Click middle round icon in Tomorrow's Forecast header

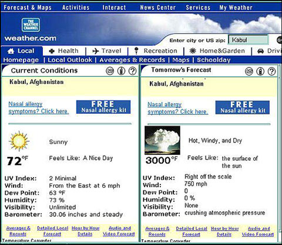click(x=260, y=72)
